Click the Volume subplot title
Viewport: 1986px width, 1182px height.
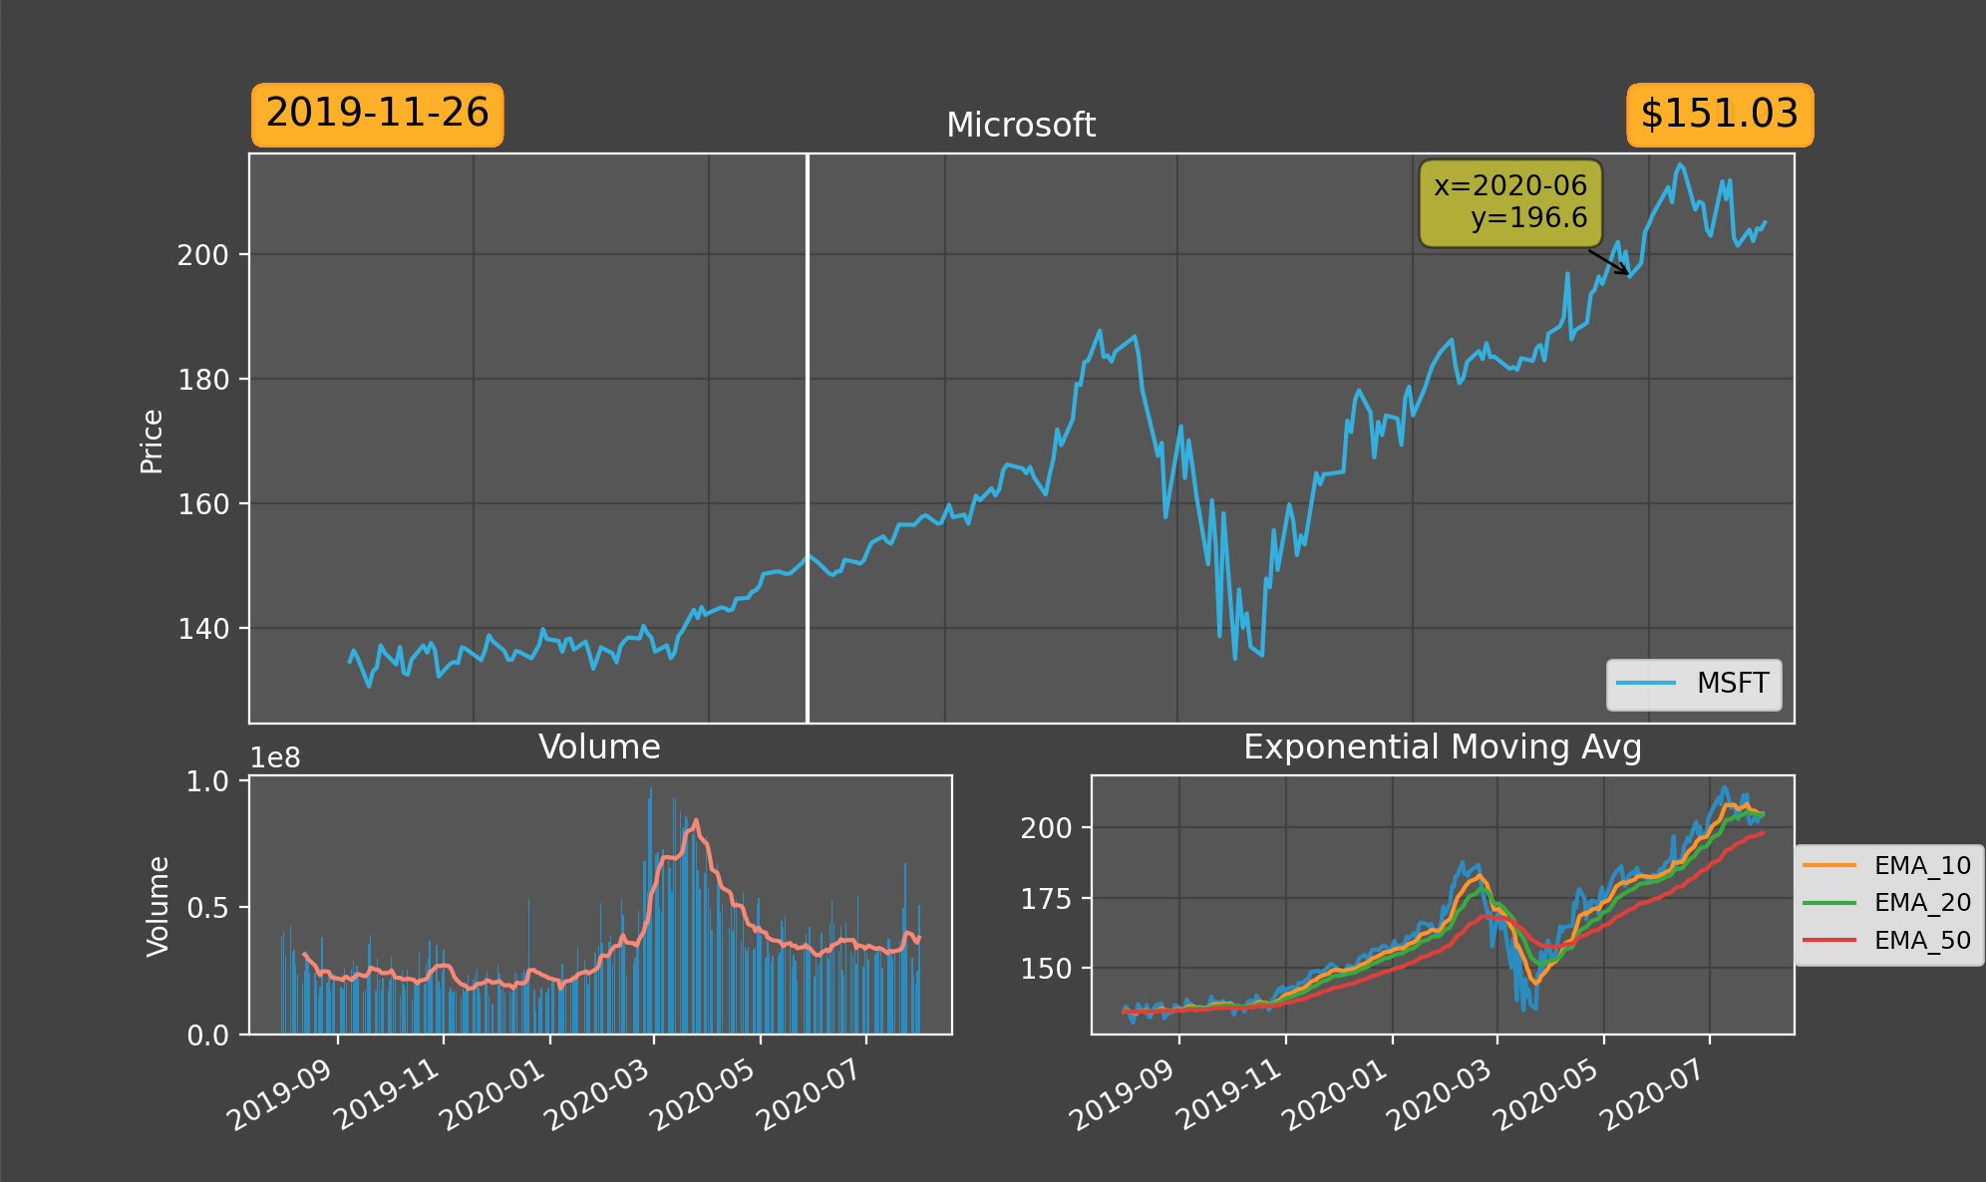coord(599,747)
